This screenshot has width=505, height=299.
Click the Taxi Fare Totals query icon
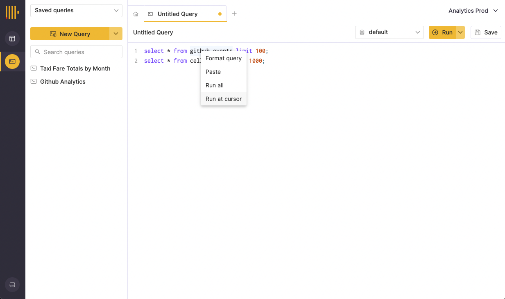pyautogui.click(x=34, y=68)
